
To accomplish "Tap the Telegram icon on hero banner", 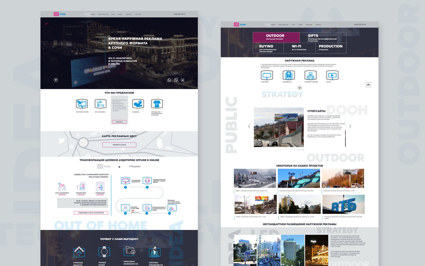I will 183,80.
